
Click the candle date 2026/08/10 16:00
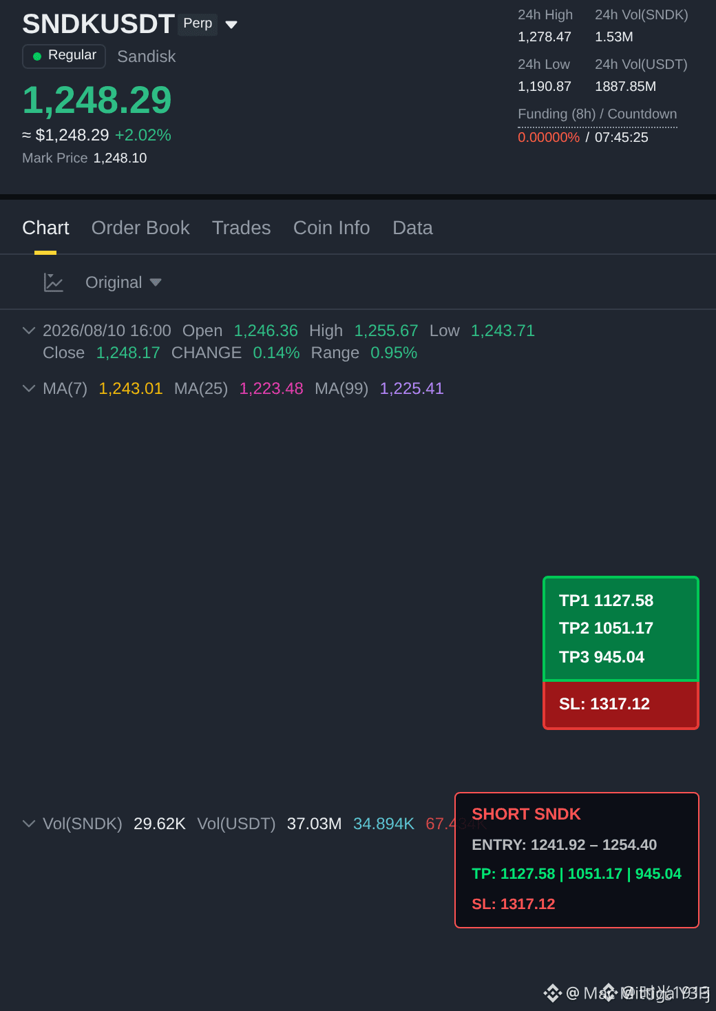click(x=107, y=331)
